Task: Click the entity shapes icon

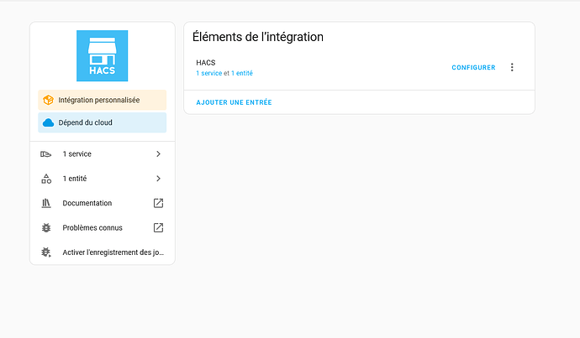Action: point(46,179)
